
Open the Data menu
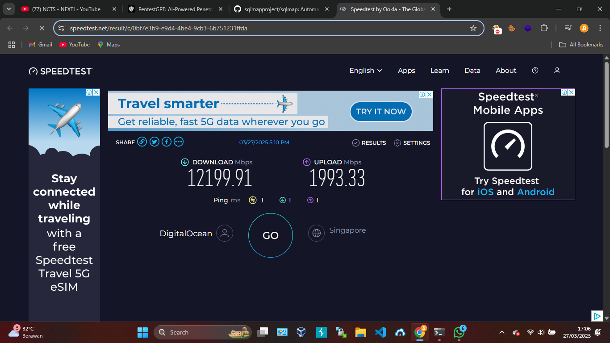472,71
